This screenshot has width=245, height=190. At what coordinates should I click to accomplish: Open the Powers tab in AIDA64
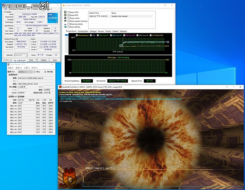[101, 31]
